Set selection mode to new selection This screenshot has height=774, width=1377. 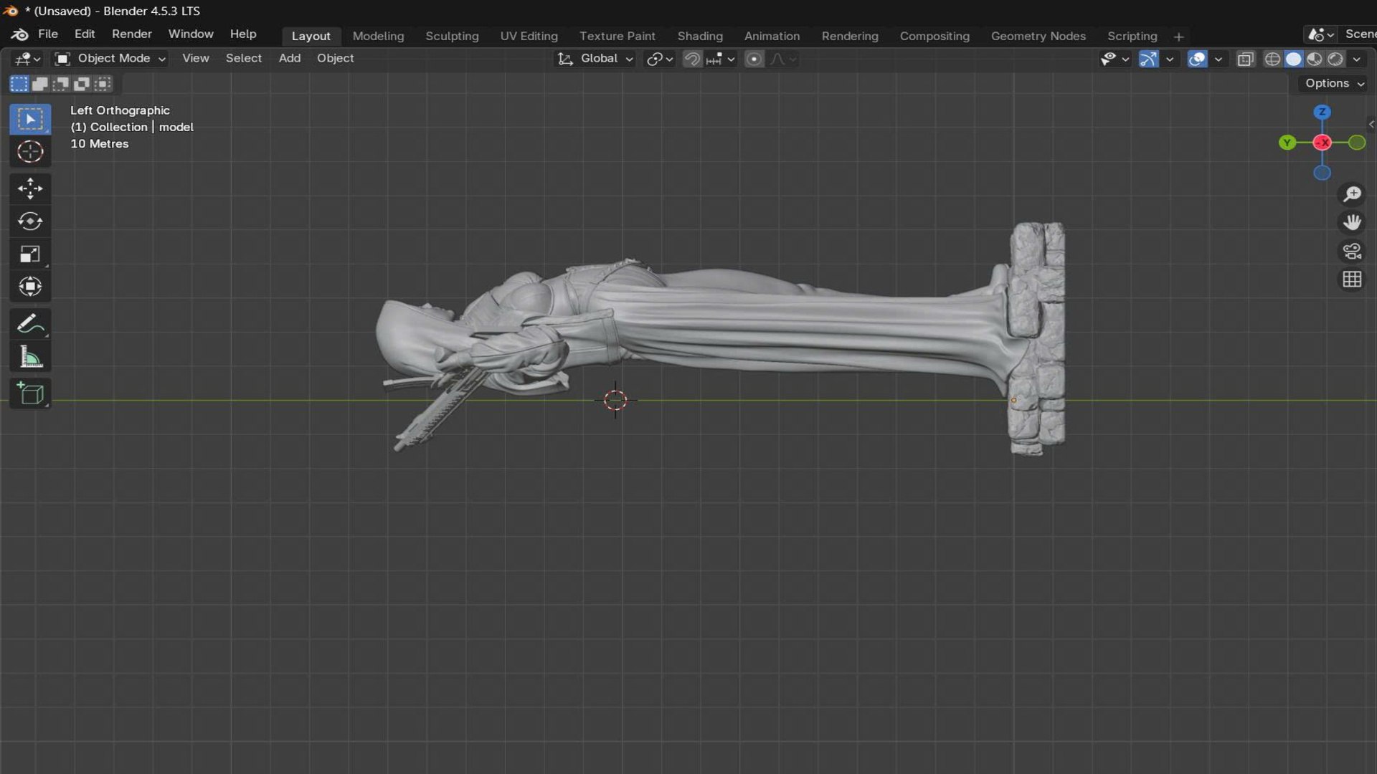[x=19, y=84]
